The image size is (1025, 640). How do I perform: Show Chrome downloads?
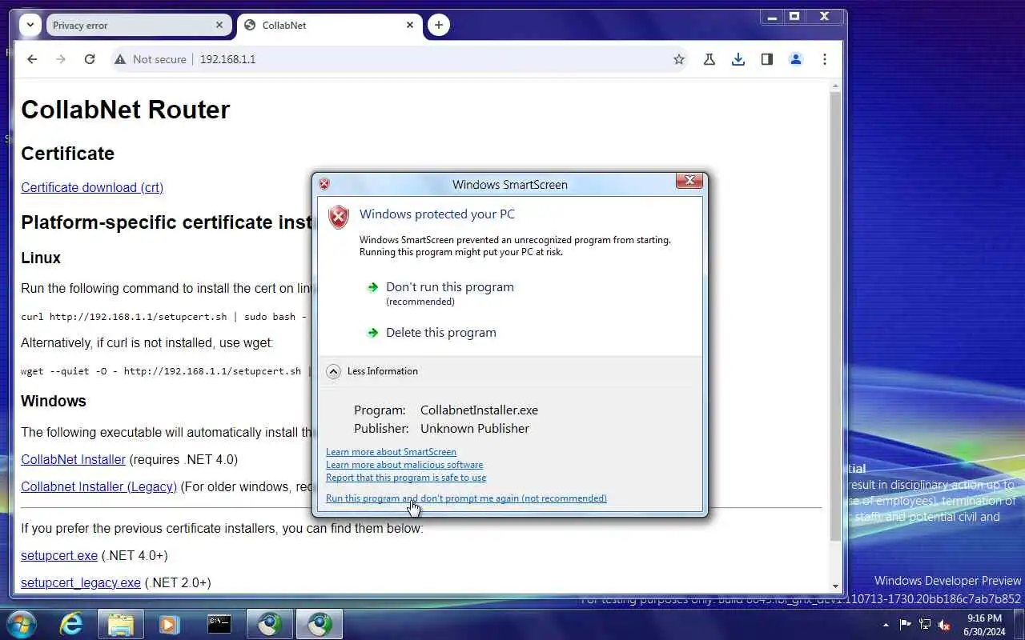738,59
